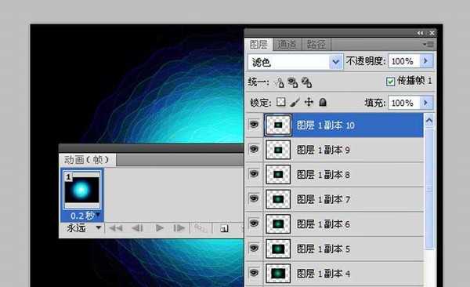The height and width of the screenshot is (287, 470).
Task: Click the 不透明度 100% value field
Action: 404,61
